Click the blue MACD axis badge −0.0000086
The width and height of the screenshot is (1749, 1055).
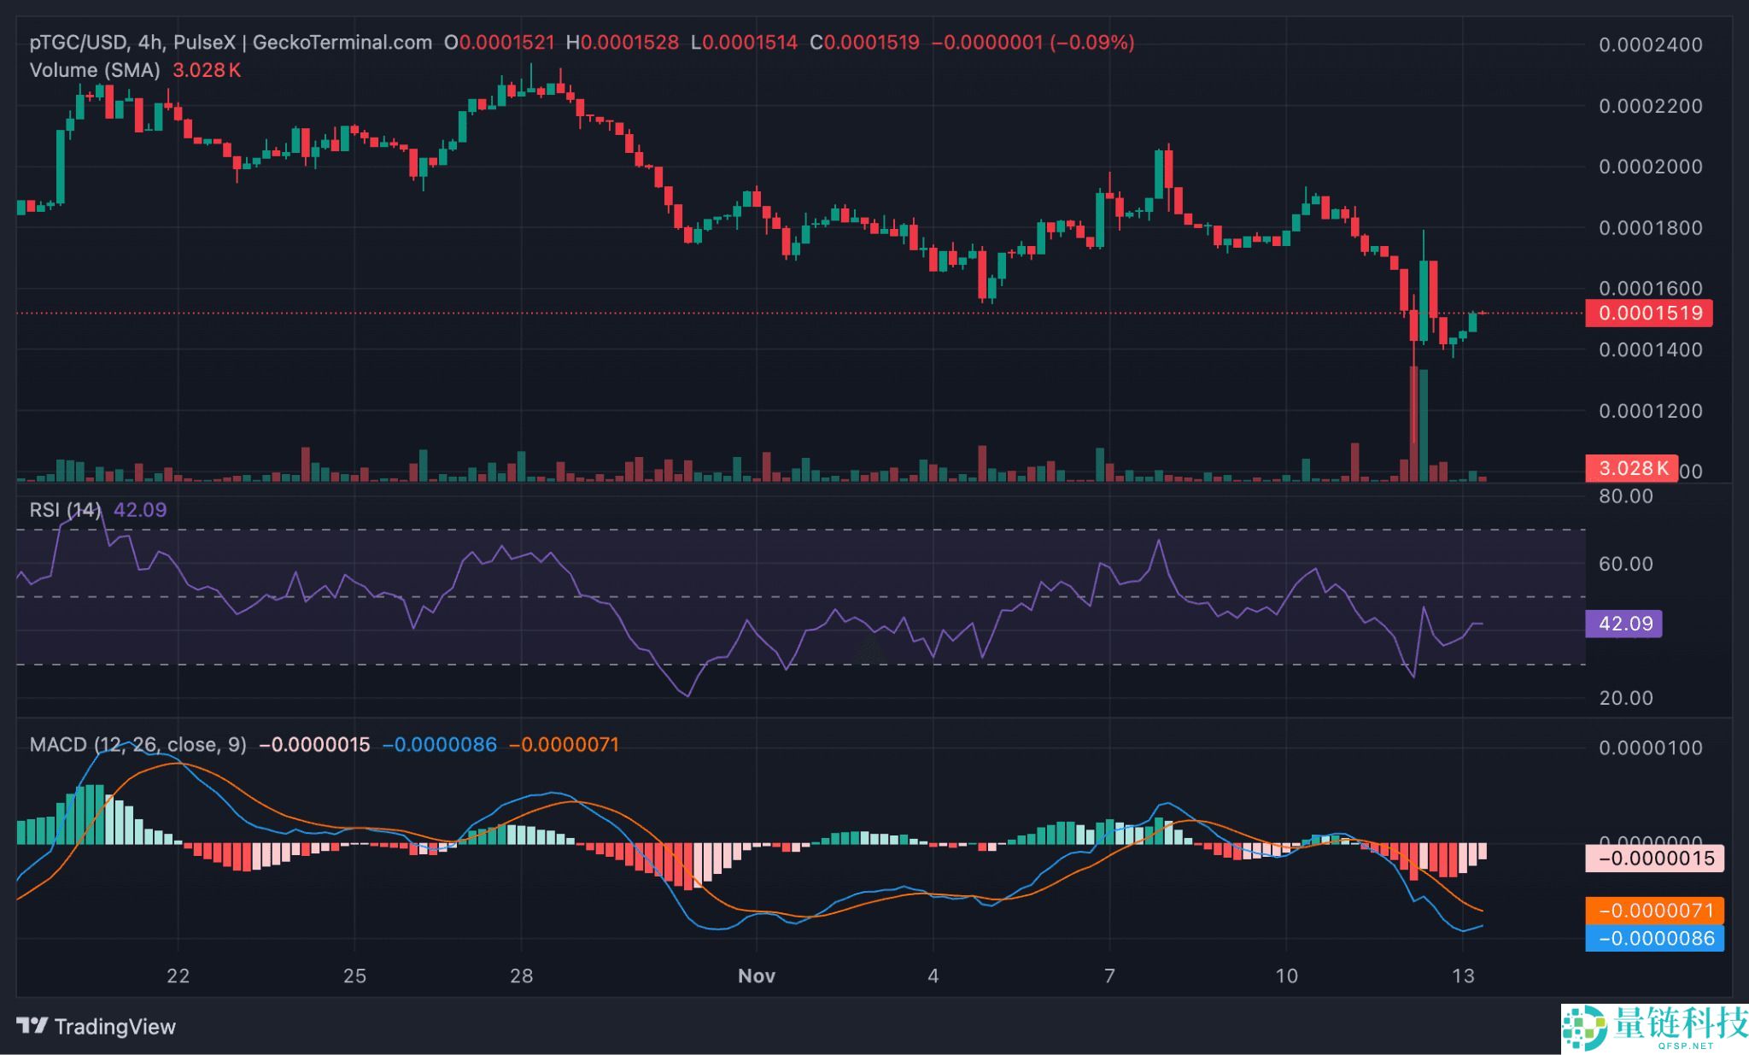coord(1655,938)
